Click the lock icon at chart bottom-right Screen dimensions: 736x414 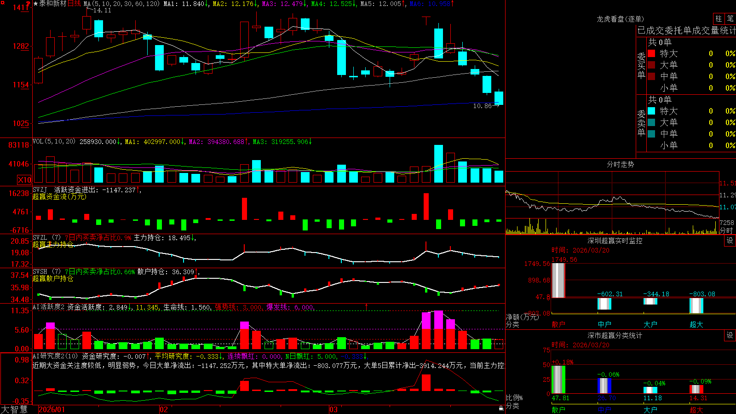click(501, 408)
